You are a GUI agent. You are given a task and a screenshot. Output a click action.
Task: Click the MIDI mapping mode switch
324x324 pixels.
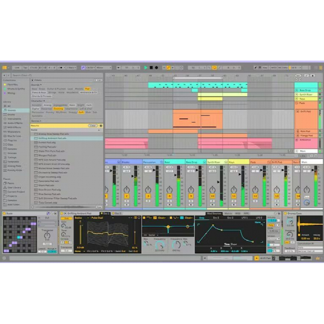[x=274, y=68]
